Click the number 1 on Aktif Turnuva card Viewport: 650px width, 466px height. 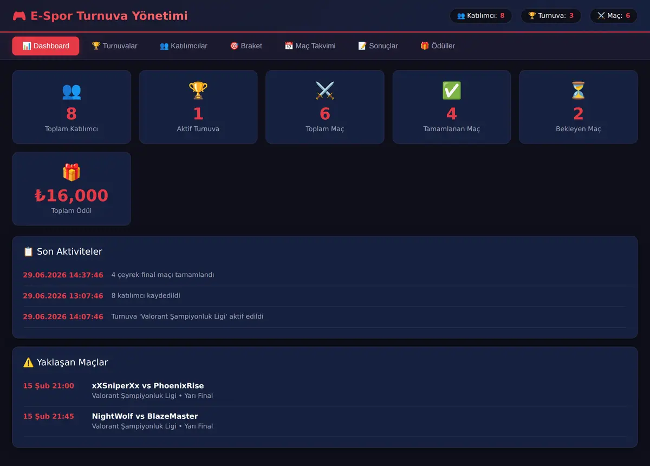198,114
